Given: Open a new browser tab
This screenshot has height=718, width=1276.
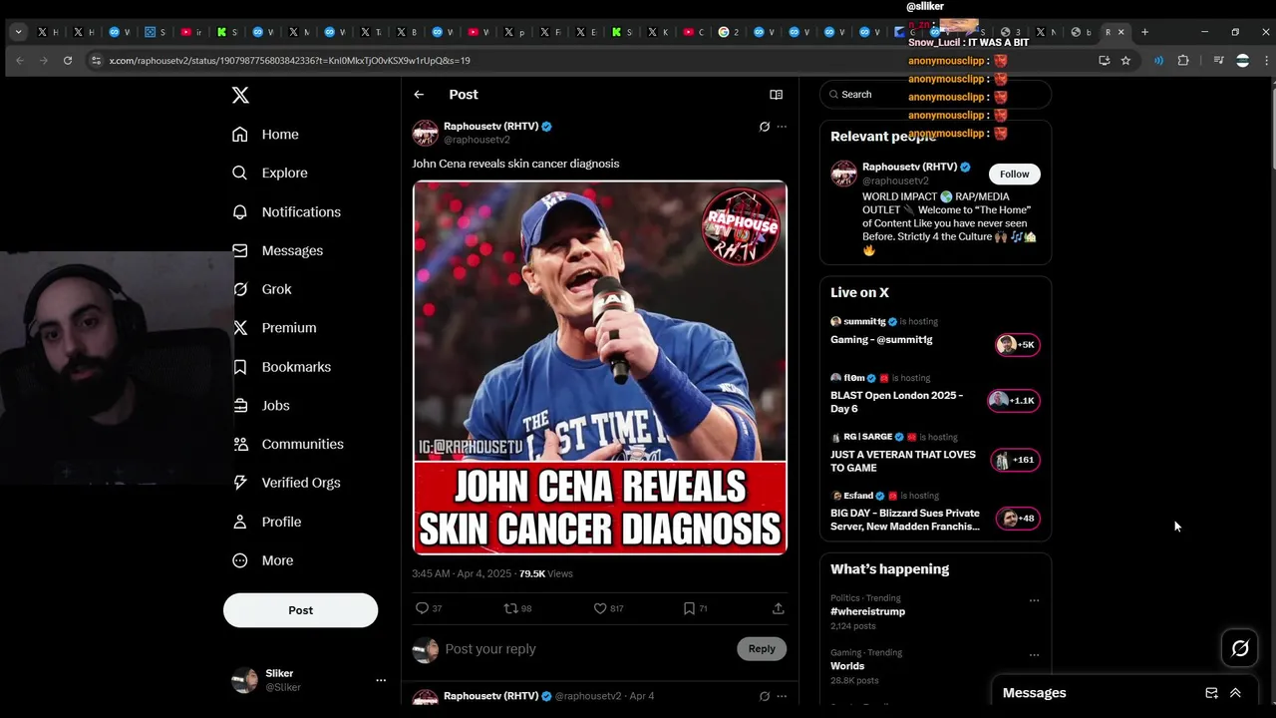Looking at the screenshot, I should pyautogui.click(x=1144, y=32).
